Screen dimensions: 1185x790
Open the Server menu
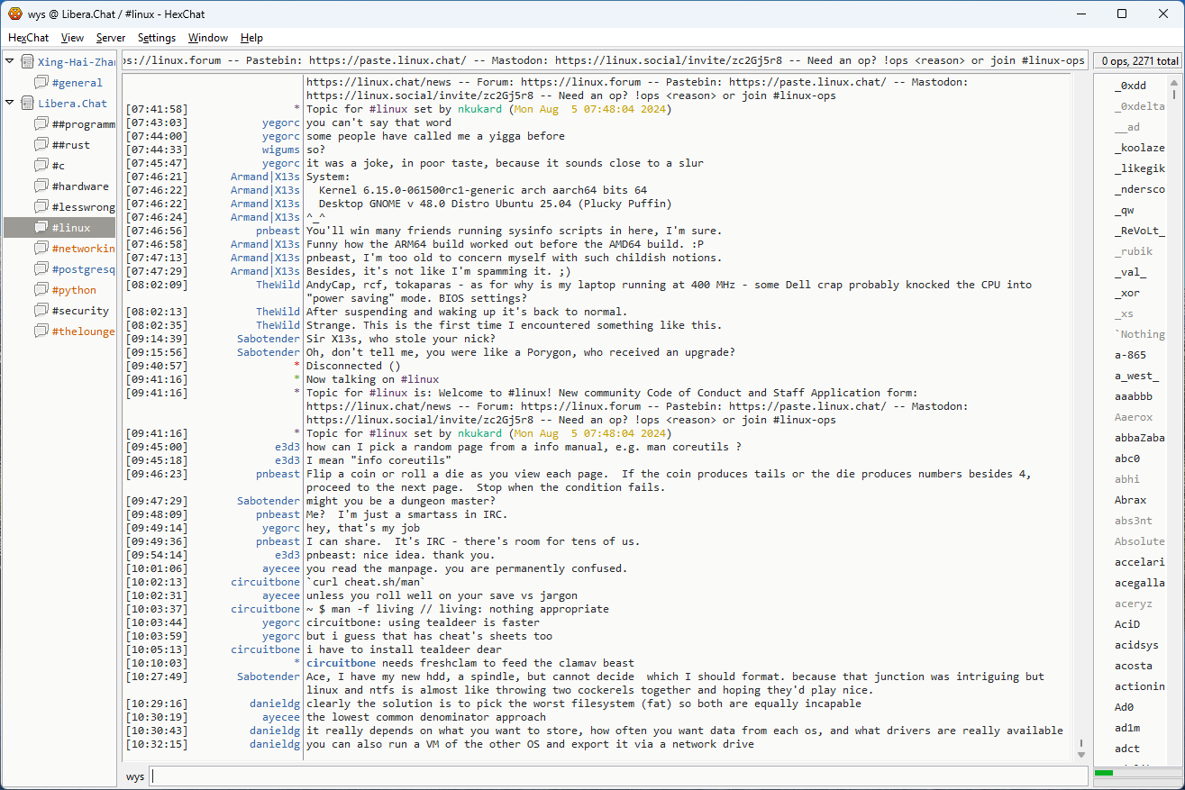[111, 38]
